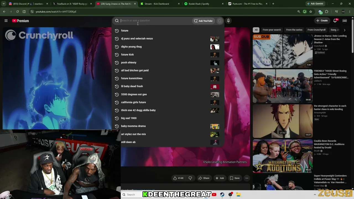354x199 pixels.
Task: Select the 'future' search suggestion
Action: tap(168, 31)
